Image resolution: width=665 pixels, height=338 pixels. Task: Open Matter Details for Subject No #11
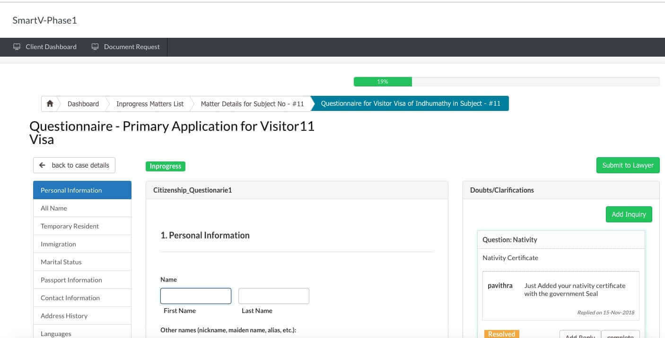pos(252,104)
